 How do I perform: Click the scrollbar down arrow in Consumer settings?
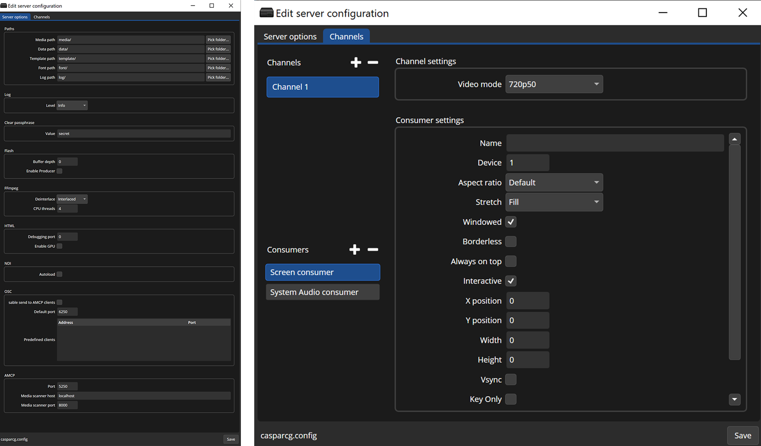pos(734,400)
